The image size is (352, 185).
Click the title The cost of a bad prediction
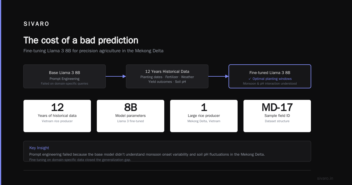[81, 40]
